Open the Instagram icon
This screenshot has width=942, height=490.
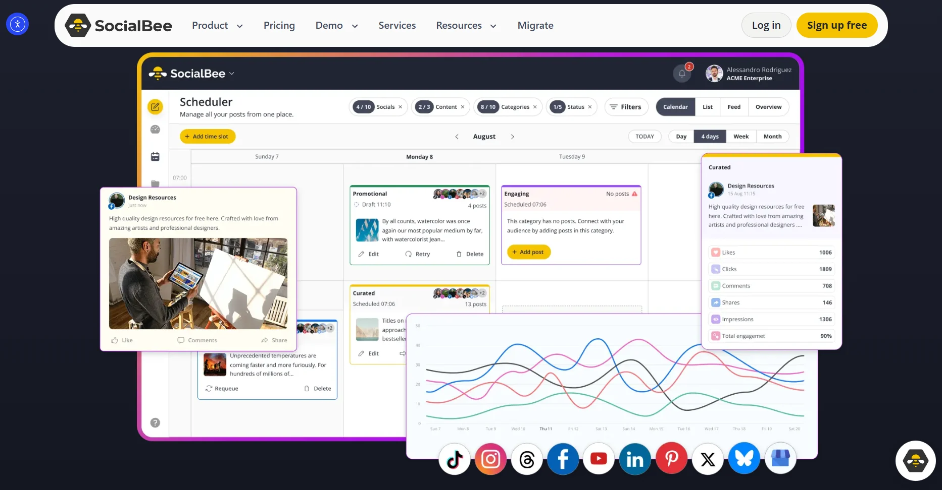(x=490, y=459)
